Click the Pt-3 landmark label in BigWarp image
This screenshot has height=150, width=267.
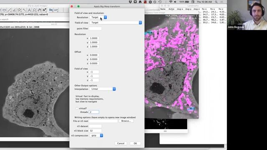(x=192, y=109)
